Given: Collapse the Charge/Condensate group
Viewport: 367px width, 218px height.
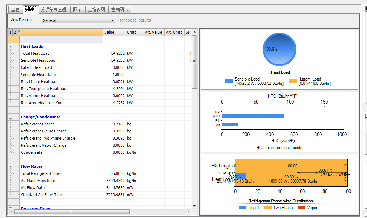Looking at the screenshot, I should 10,117.
